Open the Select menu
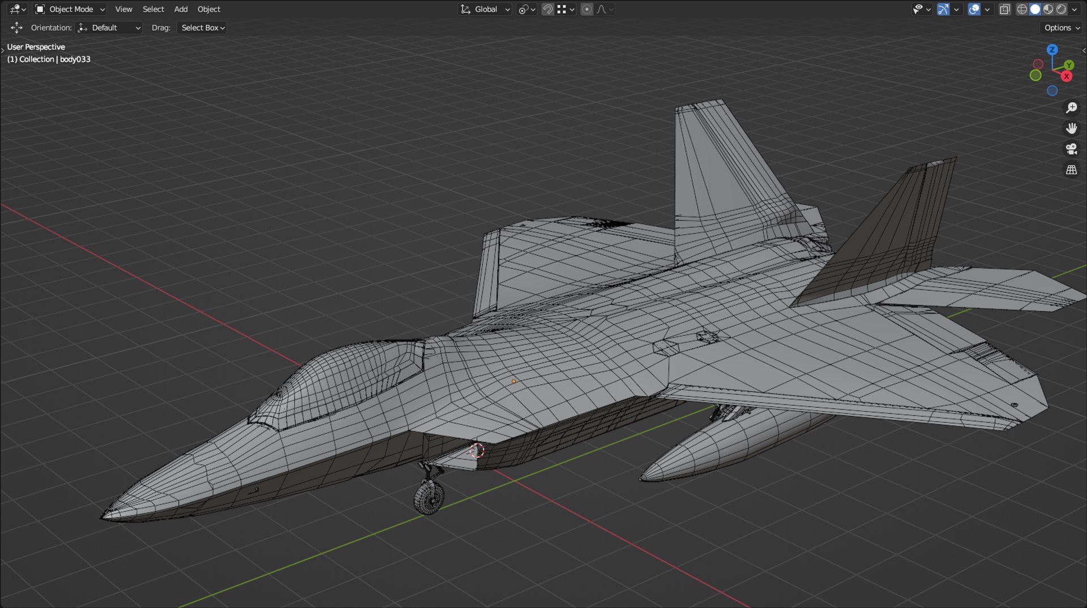 tap(153, 9)
